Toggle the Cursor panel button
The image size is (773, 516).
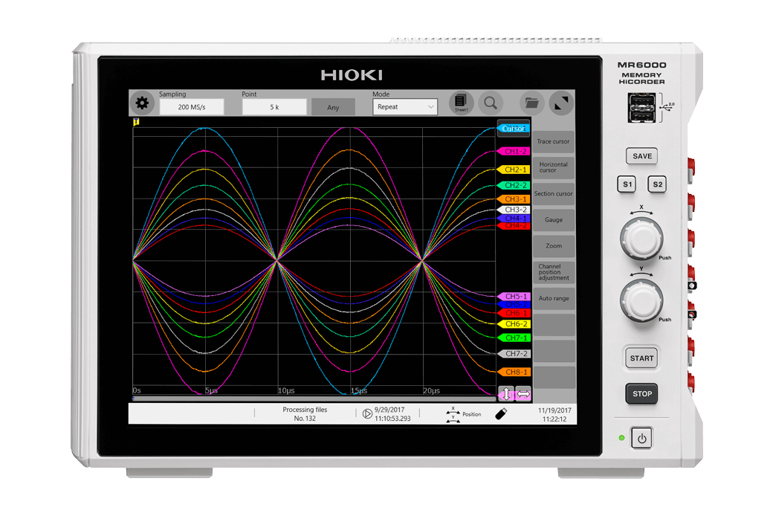[x=513, y=129]
